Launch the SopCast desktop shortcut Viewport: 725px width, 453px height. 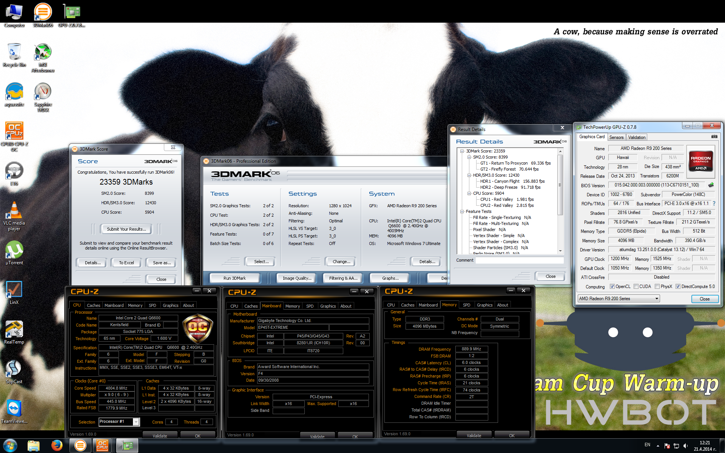pos(14,372)
